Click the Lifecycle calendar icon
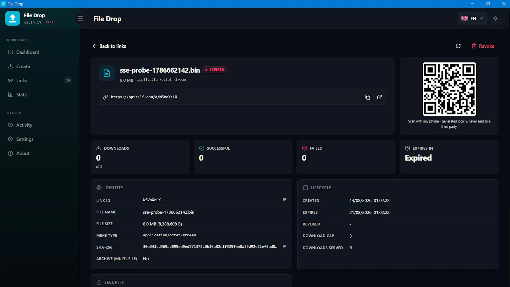 tap(305, 188)
